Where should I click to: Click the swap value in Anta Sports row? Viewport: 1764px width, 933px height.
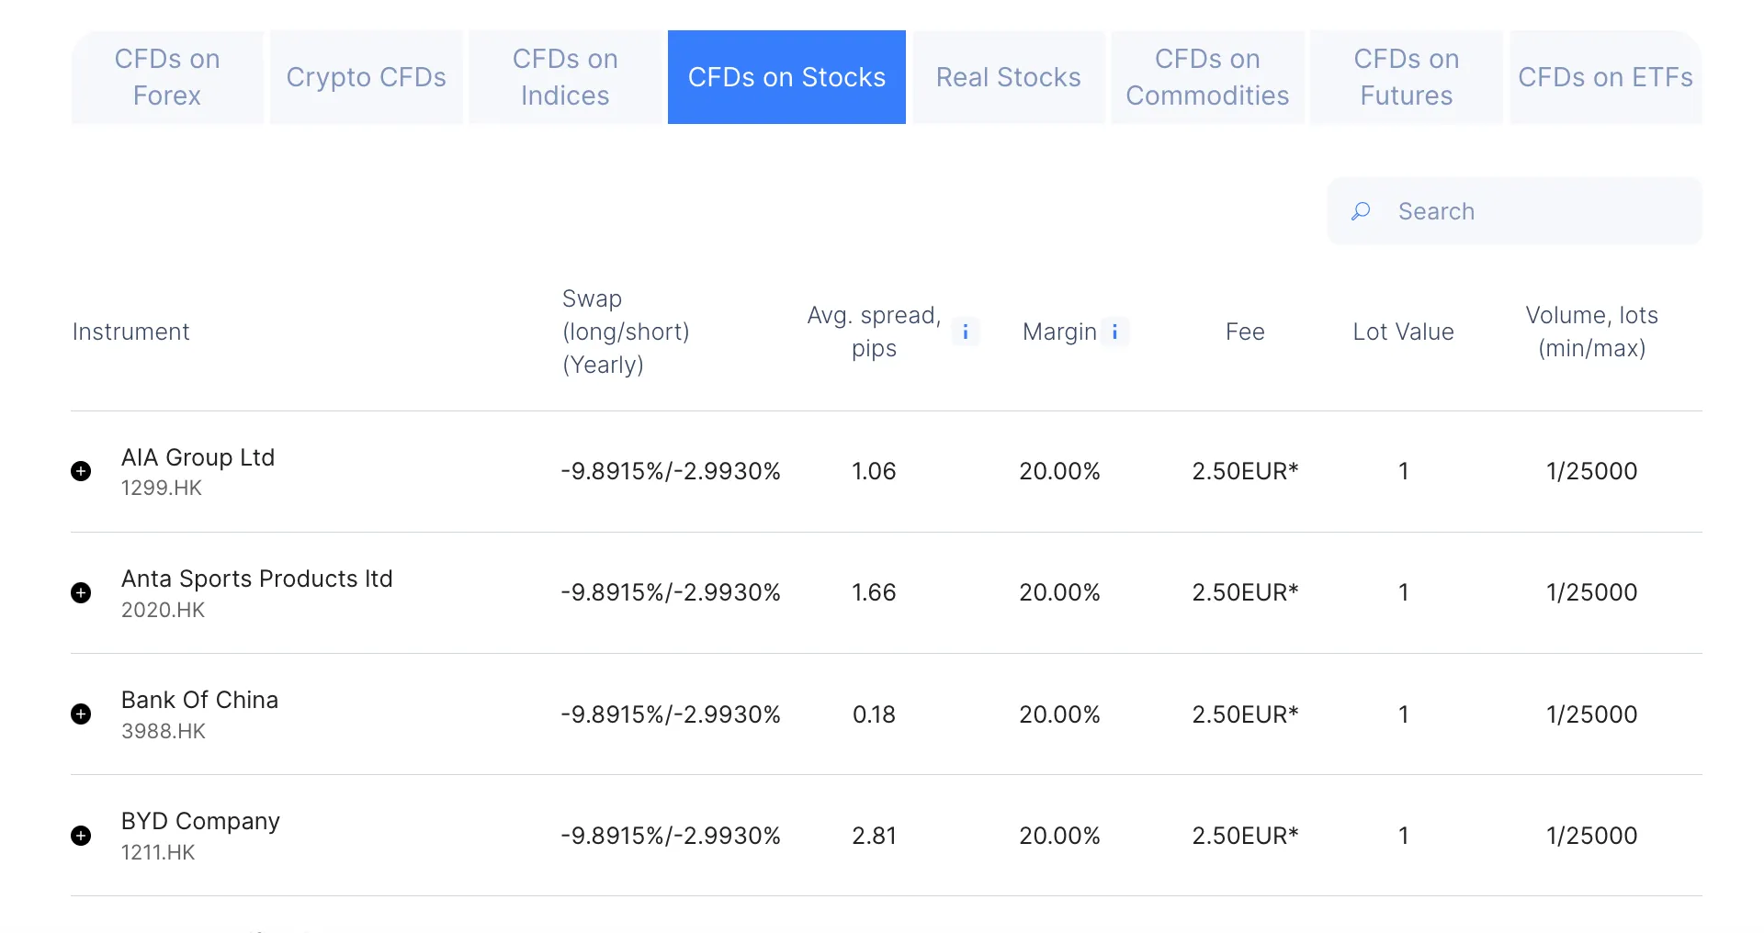pos(671,592)
